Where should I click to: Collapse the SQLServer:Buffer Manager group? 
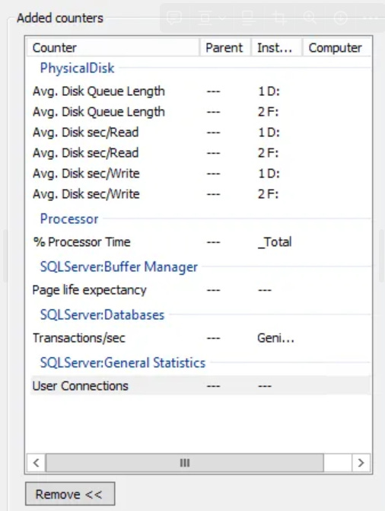point(119,267)
